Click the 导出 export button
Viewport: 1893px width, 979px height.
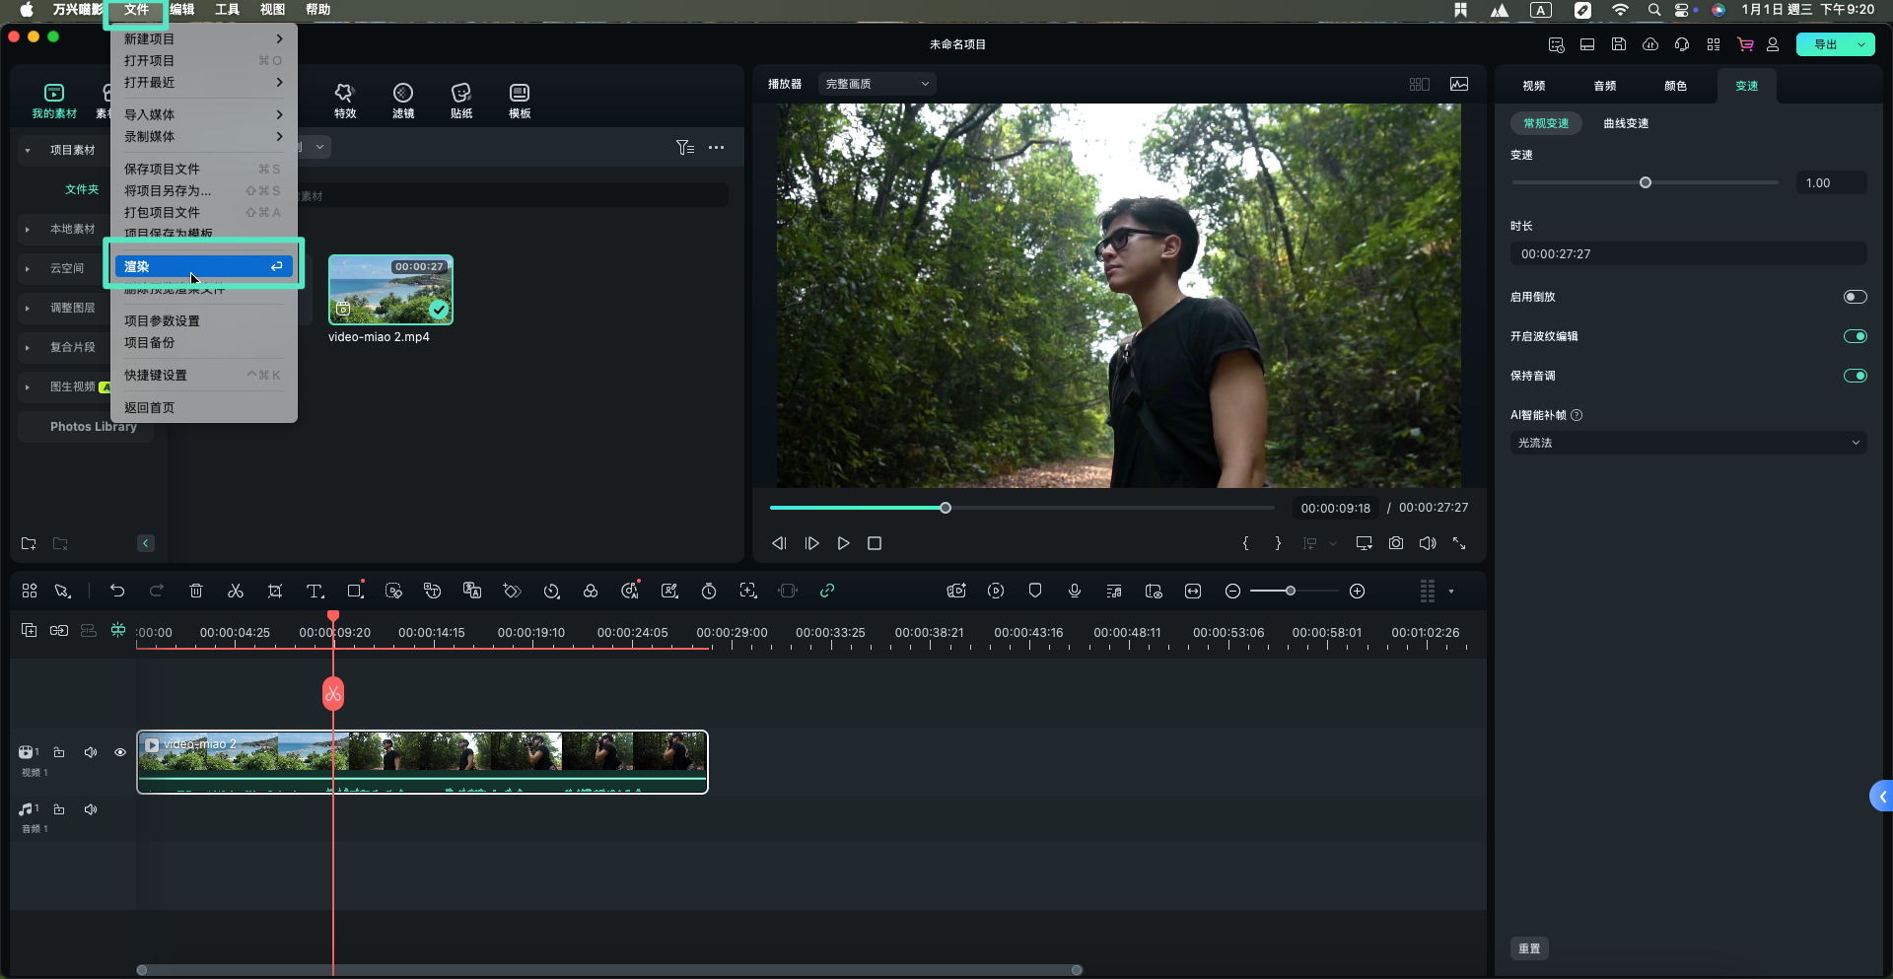pos(1825,44)
